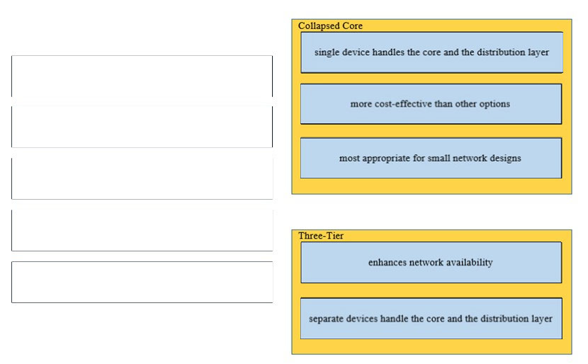The width and height of the screenshot is (588, 364).
Task: Select the second empty slot from top
Action: click(x=142, y=127)
